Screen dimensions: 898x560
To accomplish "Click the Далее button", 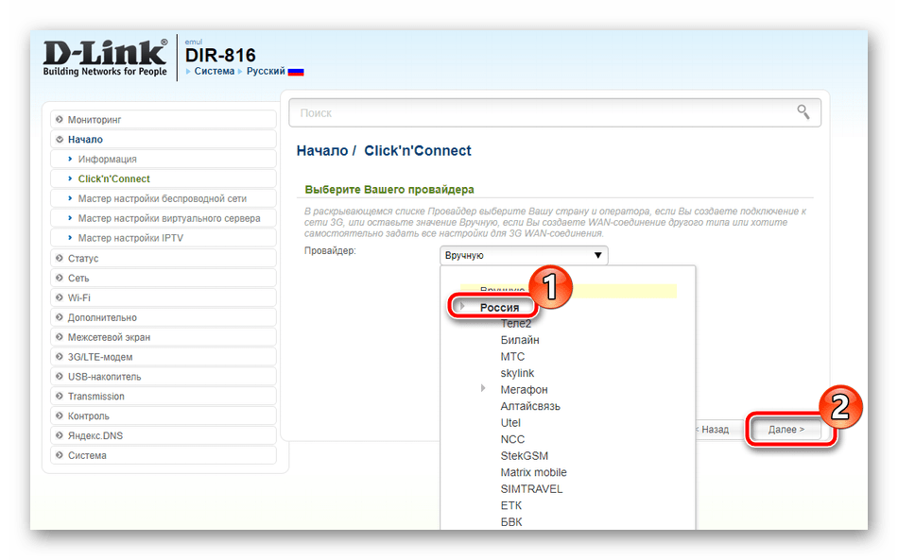I will [786, 429].
